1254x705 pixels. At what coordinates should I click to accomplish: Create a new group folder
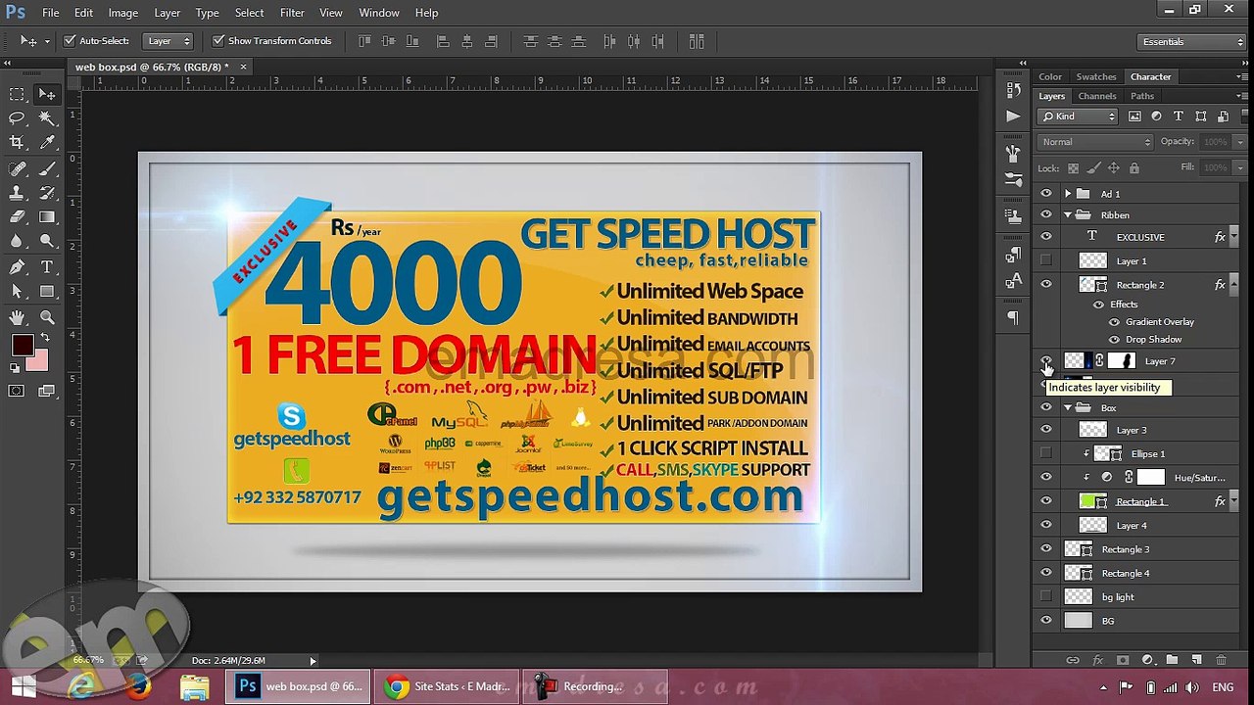pos(1172,661)
